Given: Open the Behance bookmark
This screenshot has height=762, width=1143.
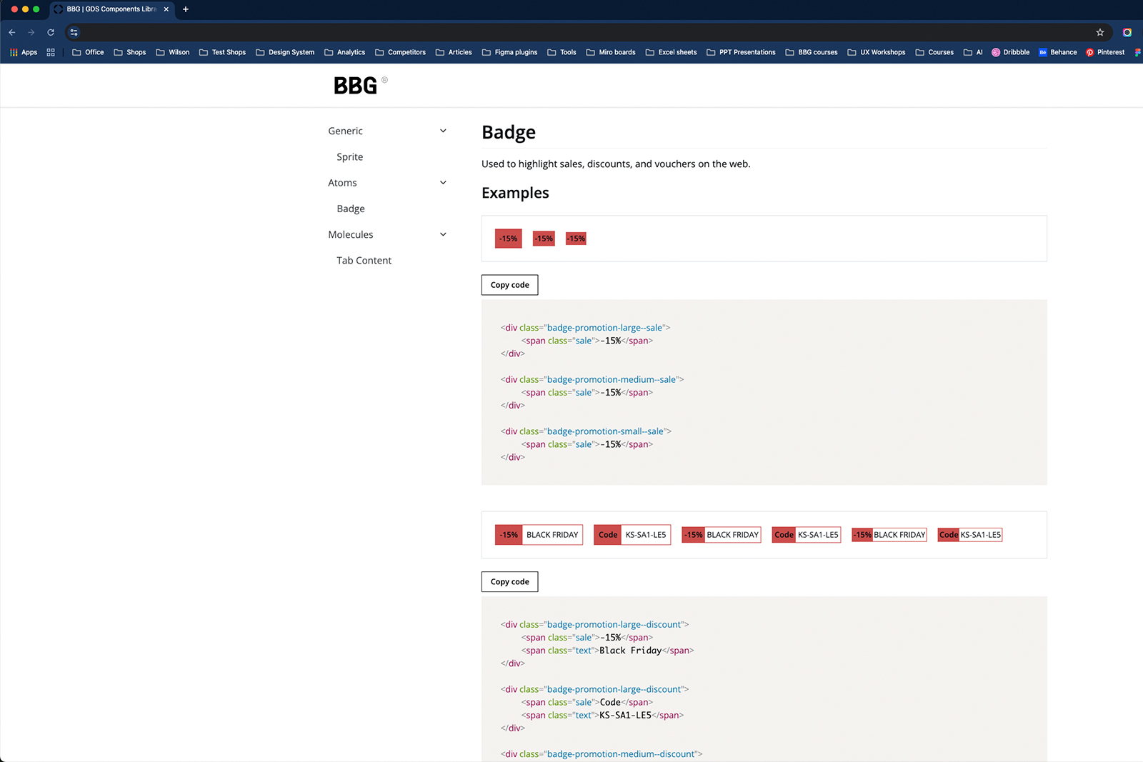Looking at the screenshot, I should click(1057, 52).
